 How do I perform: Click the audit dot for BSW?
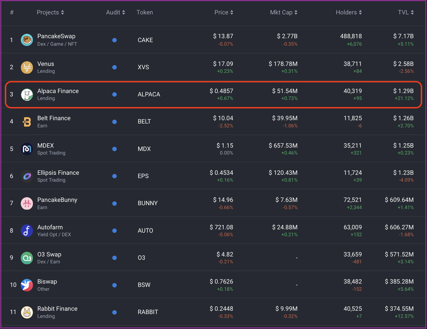(x=115, y=285)
